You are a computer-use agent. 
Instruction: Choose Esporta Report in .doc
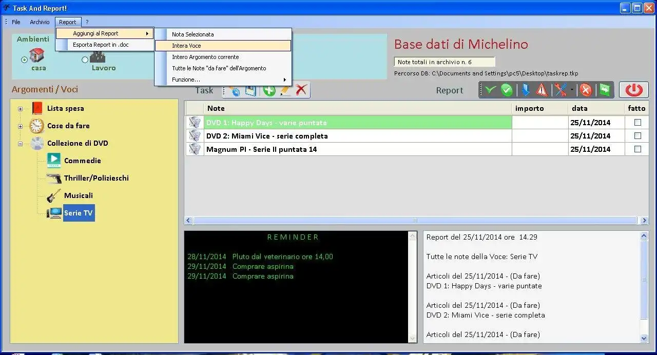click(x=105, y=45)
